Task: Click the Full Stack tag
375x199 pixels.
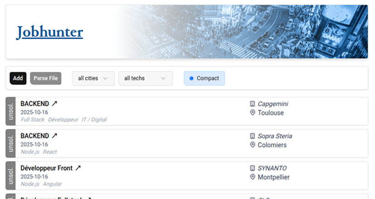Action: (33, 120)
